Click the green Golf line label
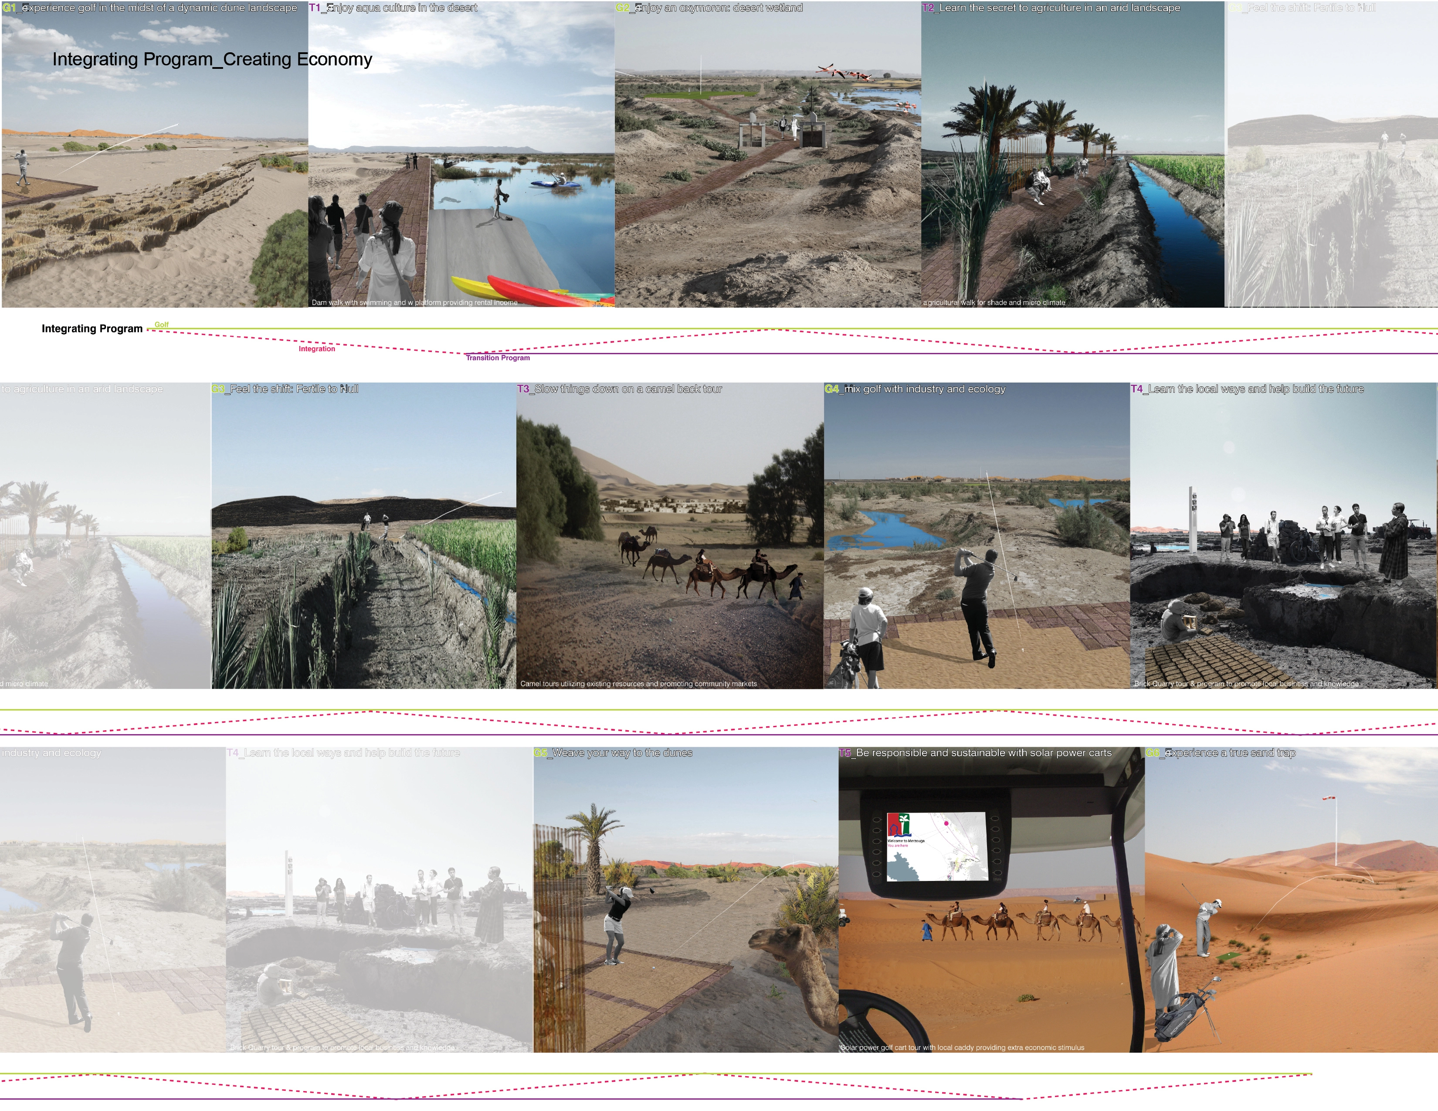1438x1111 pixels. 161,325
